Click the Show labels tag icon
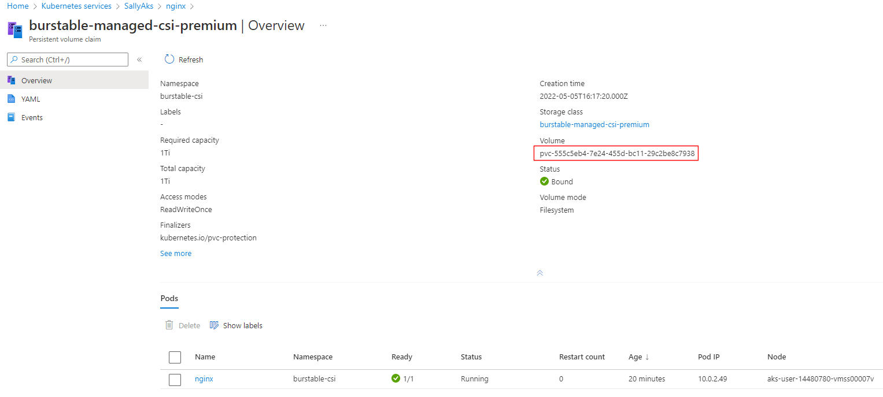Image resolution: width=883 pixels, height=397 pixels. coord(214,325)
